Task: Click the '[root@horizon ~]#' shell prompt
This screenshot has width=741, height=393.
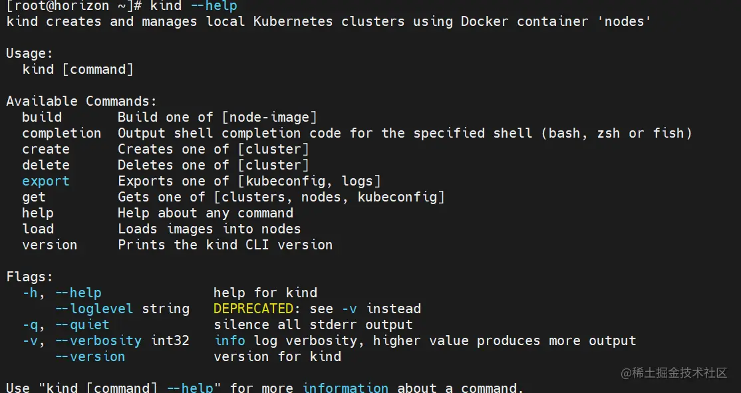Action: (x=74, y=6)
